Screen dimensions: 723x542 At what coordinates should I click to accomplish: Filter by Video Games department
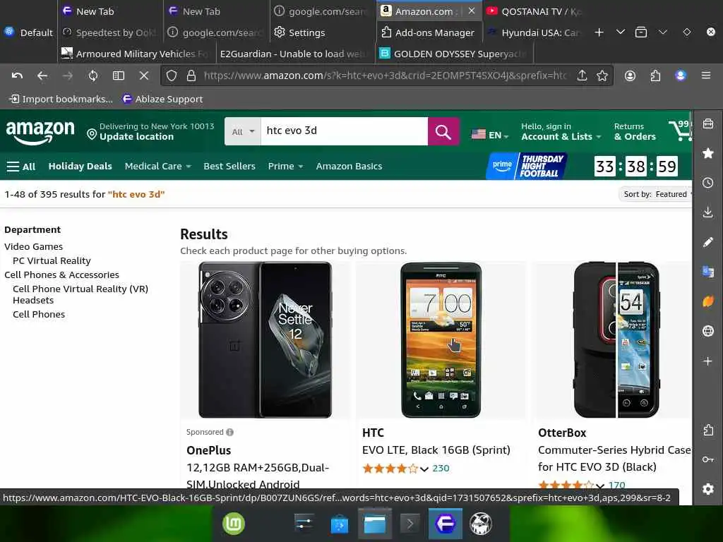click(x=34, y=246)
